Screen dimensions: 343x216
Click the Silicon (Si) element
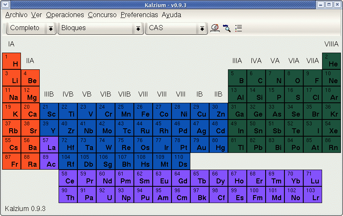click(256, 94)
